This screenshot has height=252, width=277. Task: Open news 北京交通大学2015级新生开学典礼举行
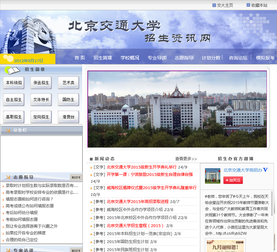click(142, 167)
